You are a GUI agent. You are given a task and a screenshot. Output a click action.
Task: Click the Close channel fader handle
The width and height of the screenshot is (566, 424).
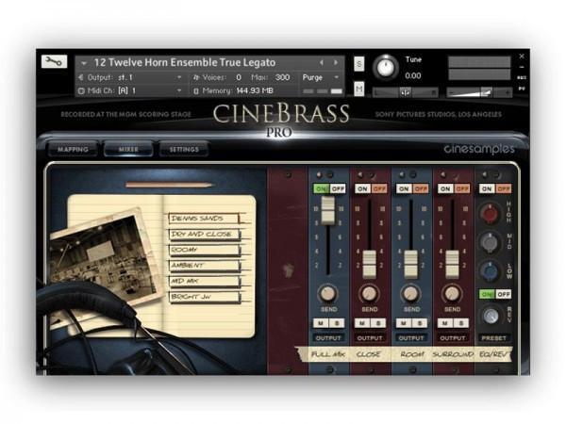coord(369,264)
